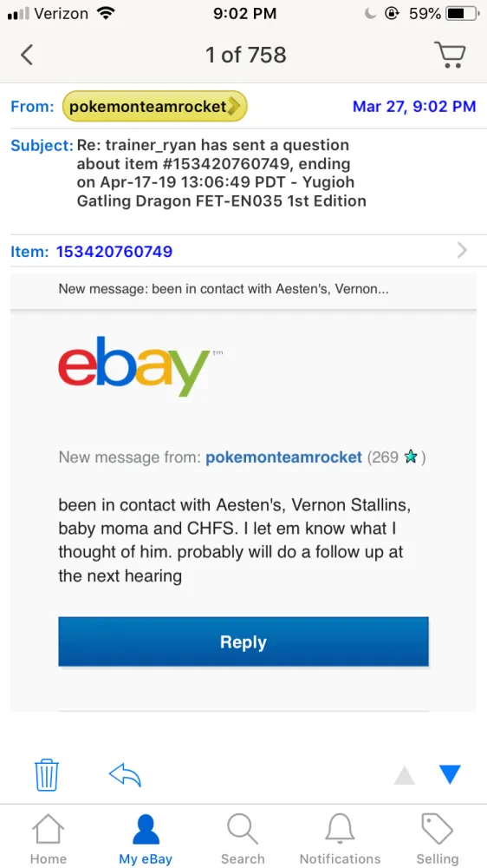Open pokemonteamrocket profile link in message
The height and width of the screenshot is (868, 487).
pyautogui.click(x=283, y=457)
